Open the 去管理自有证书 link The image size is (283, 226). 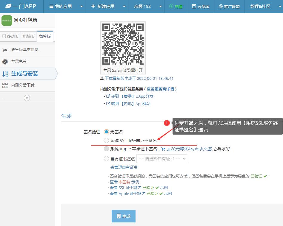click(124, 167)
